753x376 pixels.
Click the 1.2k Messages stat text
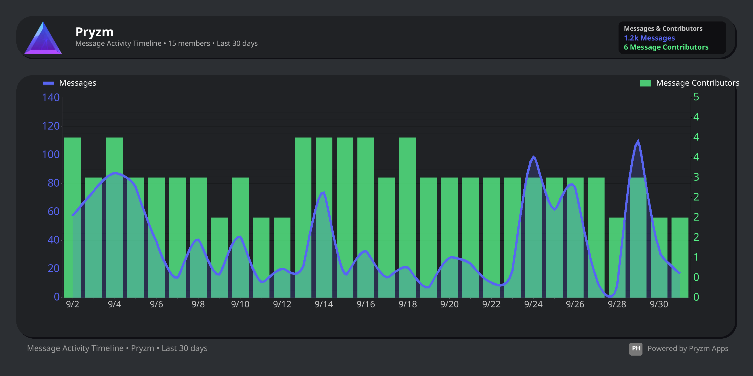point(649,38)
